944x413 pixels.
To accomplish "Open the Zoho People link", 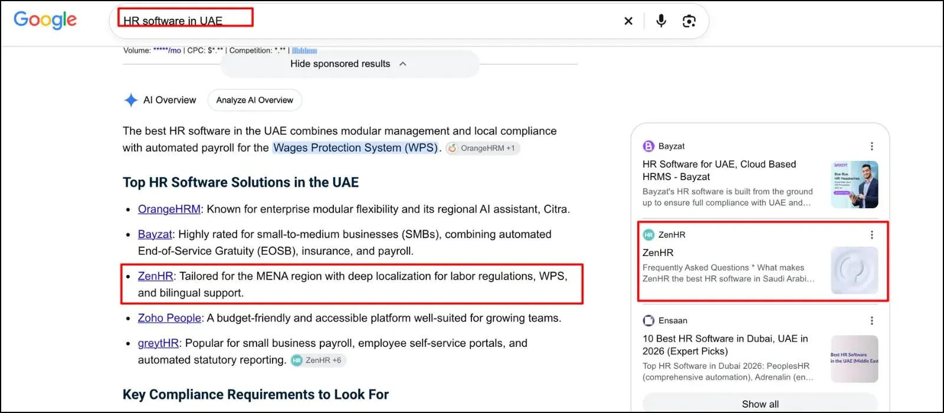I will tap(170, 319).
